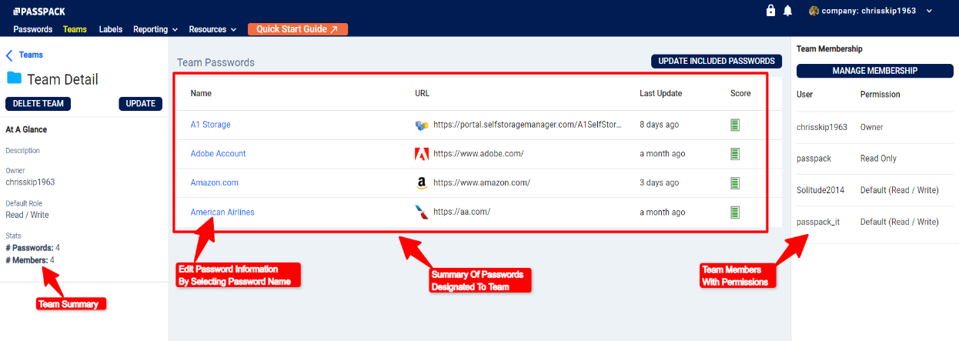Click the https://www.amazon.com/ URL
Screen dimensions: 959x341
(482, 183)
